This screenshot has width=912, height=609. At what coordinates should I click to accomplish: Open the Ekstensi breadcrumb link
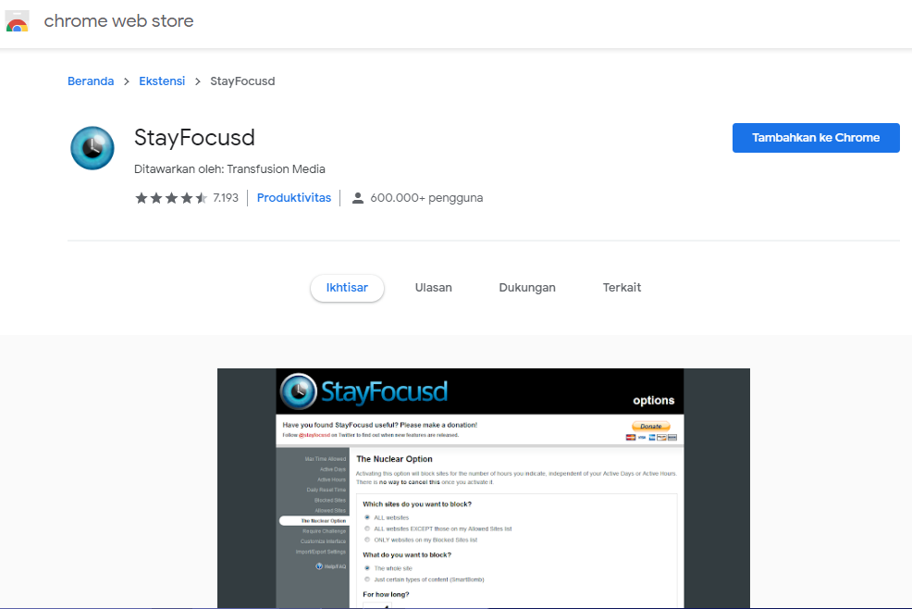tap(162, 81)
